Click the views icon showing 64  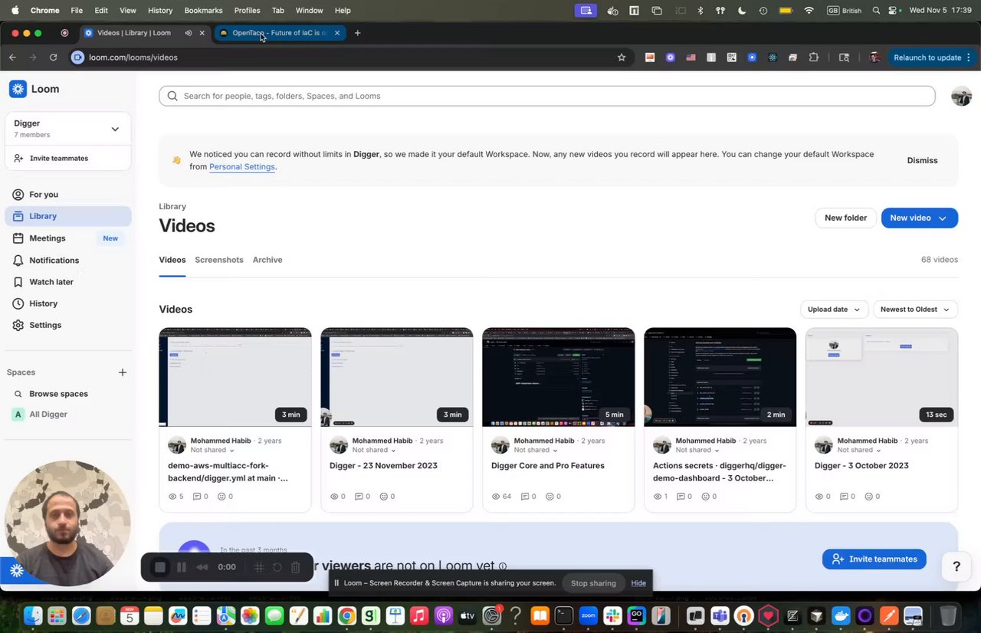(496, 497)
